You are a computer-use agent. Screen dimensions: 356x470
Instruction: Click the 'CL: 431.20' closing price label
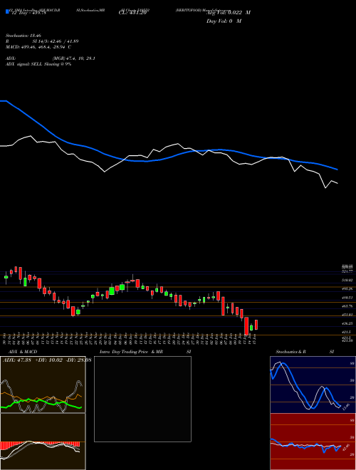132,13
